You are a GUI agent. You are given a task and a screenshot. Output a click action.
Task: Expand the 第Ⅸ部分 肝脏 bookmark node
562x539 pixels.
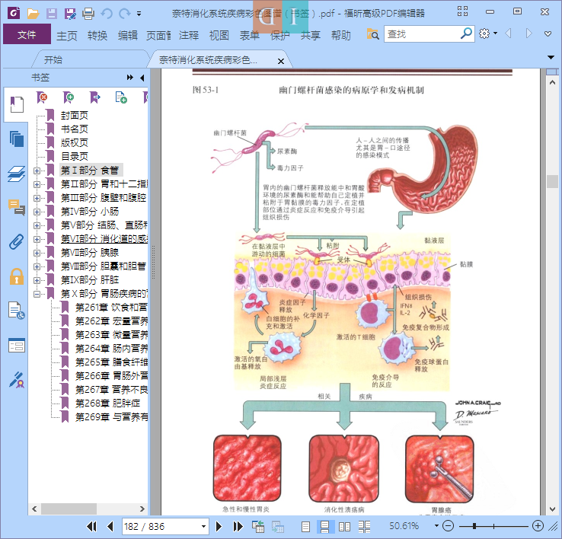37,280
